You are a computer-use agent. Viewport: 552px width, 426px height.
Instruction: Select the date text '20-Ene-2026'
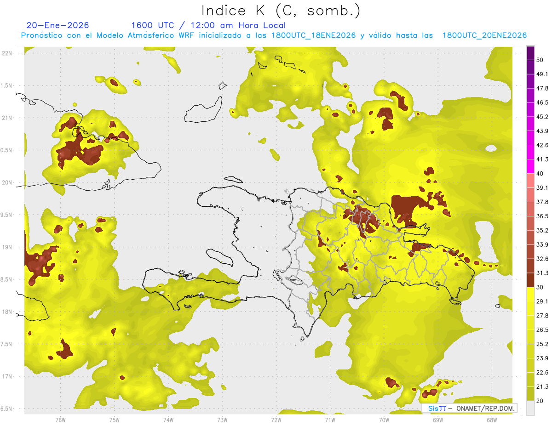tap(57, 25)
